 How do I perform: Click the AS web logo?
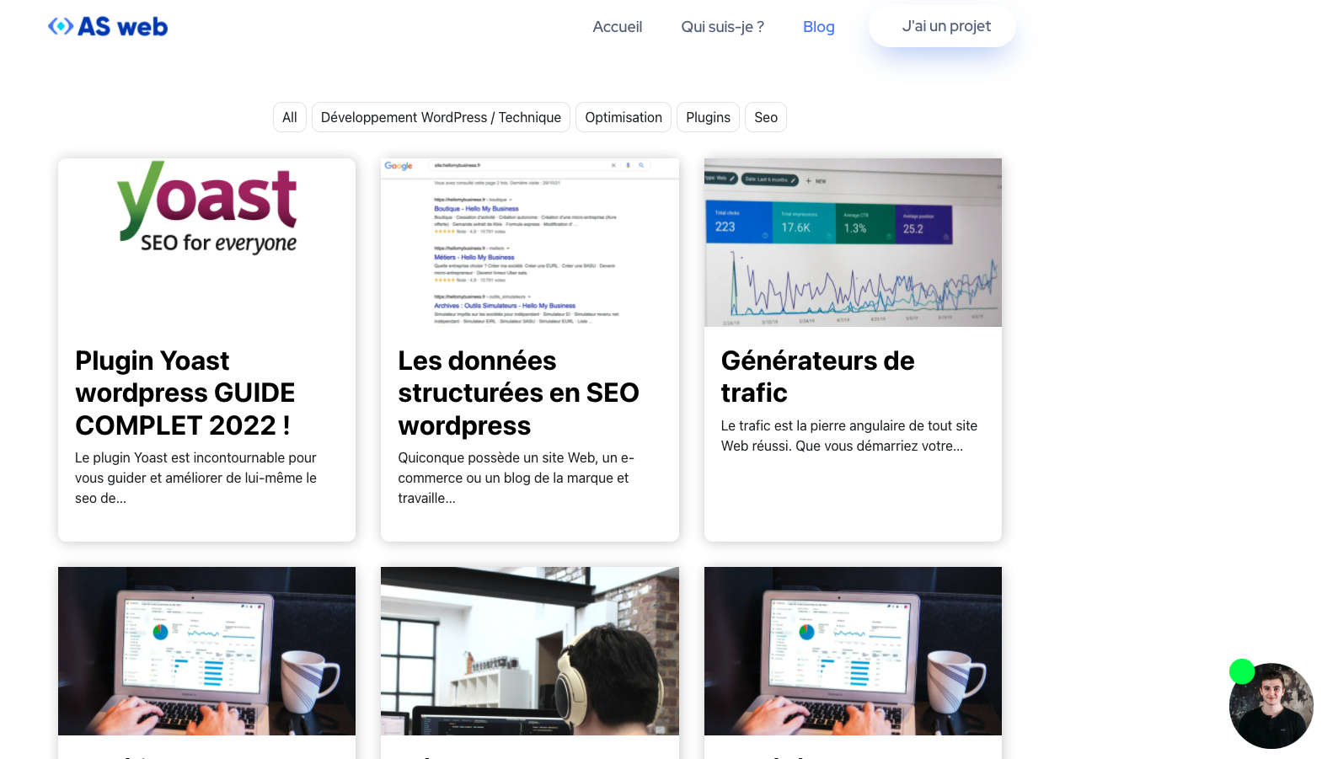click(x=108, y=27)
